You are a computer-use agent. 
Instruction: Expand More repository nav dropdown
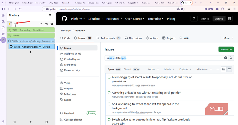pos(228,38)
